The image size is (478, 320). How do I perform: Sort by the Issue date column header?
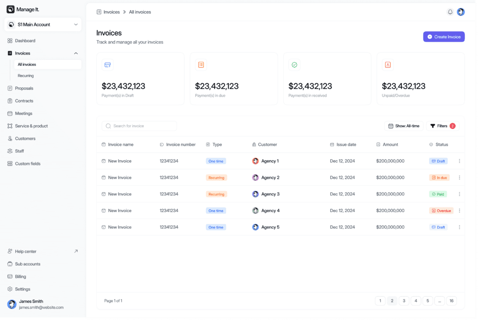346,145
